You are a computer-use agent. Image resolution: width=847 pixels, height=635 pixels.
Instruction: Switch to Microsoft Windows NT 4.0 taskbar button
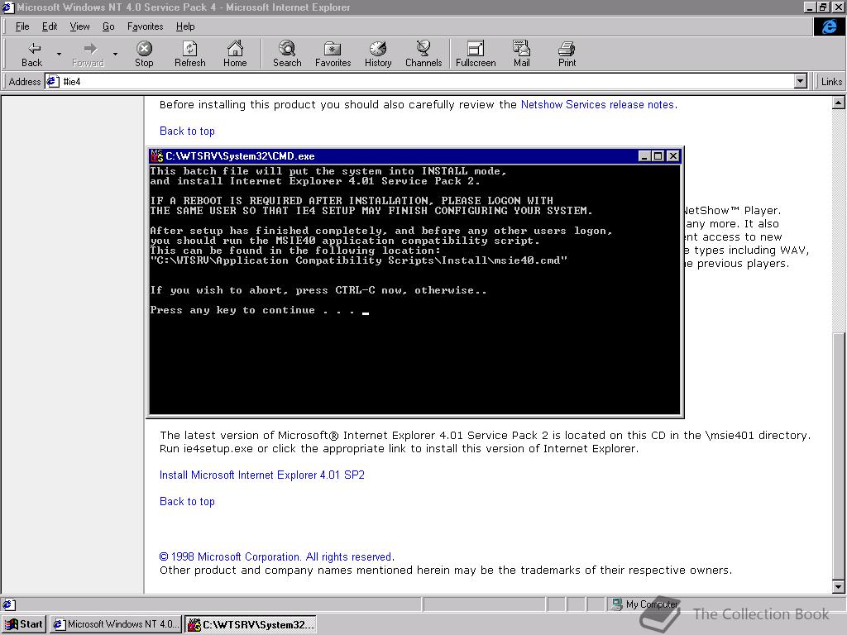point(116,625)
